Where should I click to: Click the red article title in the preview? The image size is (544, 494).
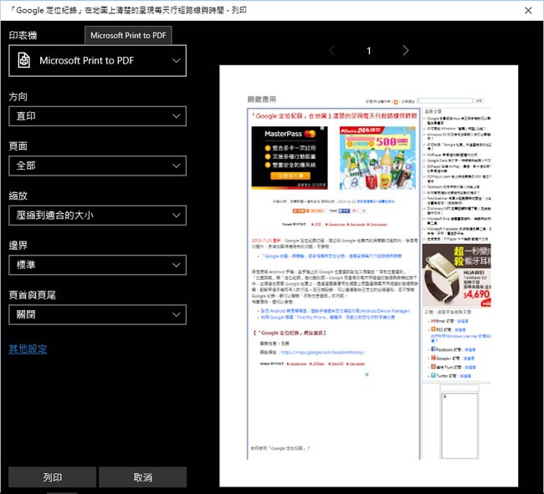tap(333, 115)
